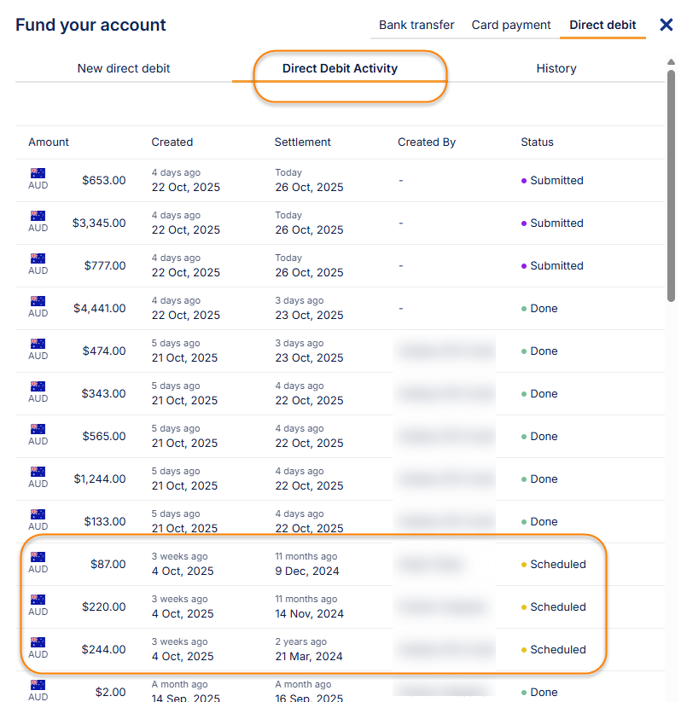Click the Australian flag icon beside $3,345.00
The width and height of the screenshot is (687, 702).
[x=38, y=216]
